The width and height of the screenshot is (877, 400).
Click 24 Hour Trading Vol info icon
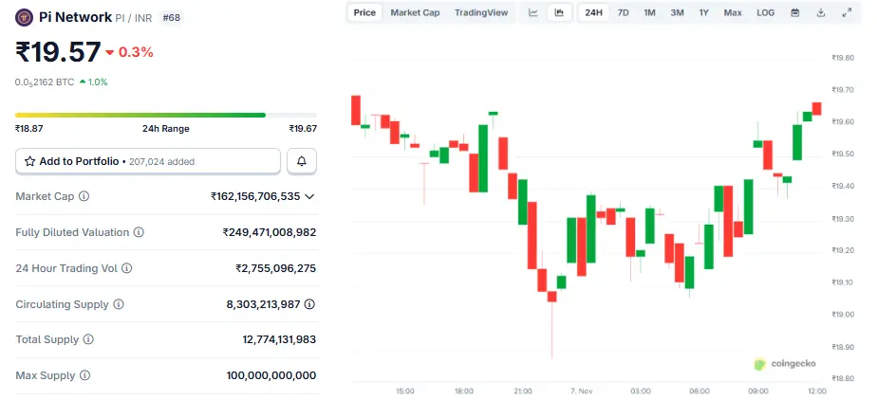pyautogui.click(x=127, y=268)
